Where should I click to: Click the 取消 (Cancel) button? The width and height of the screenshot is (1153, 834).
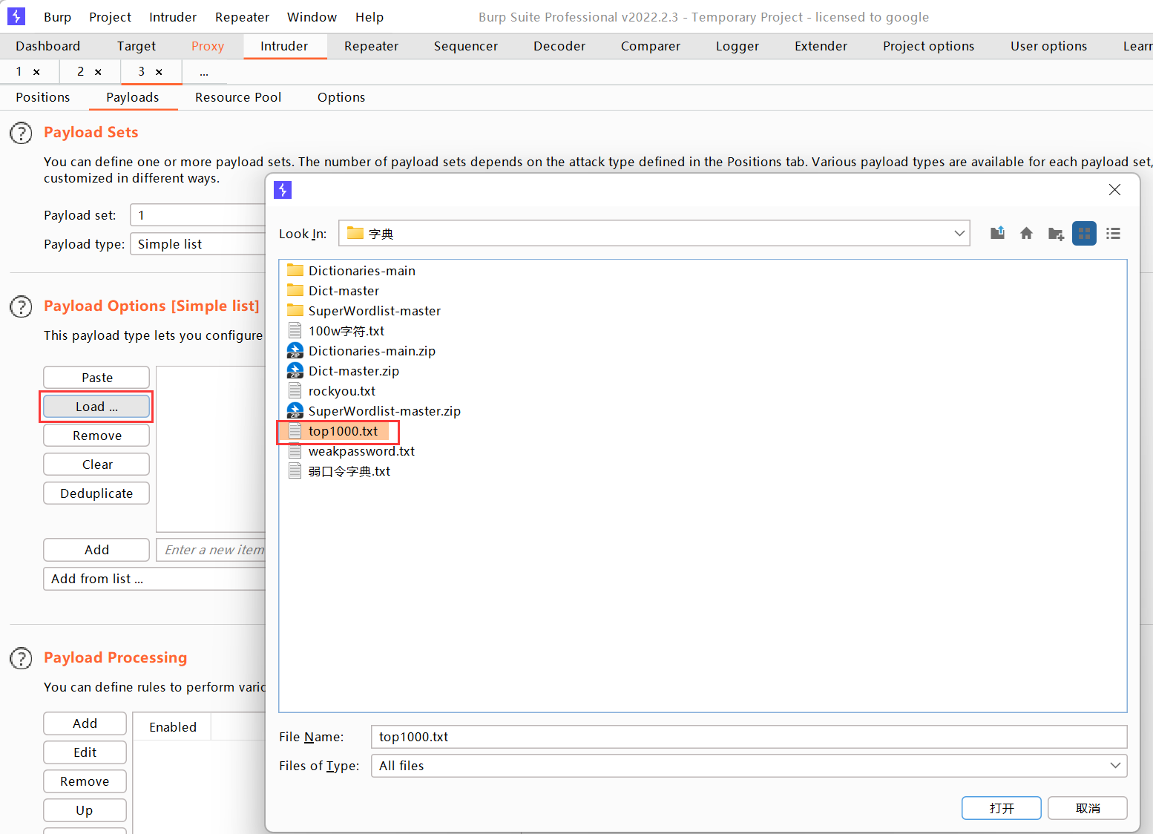[x=1088, y=808]
